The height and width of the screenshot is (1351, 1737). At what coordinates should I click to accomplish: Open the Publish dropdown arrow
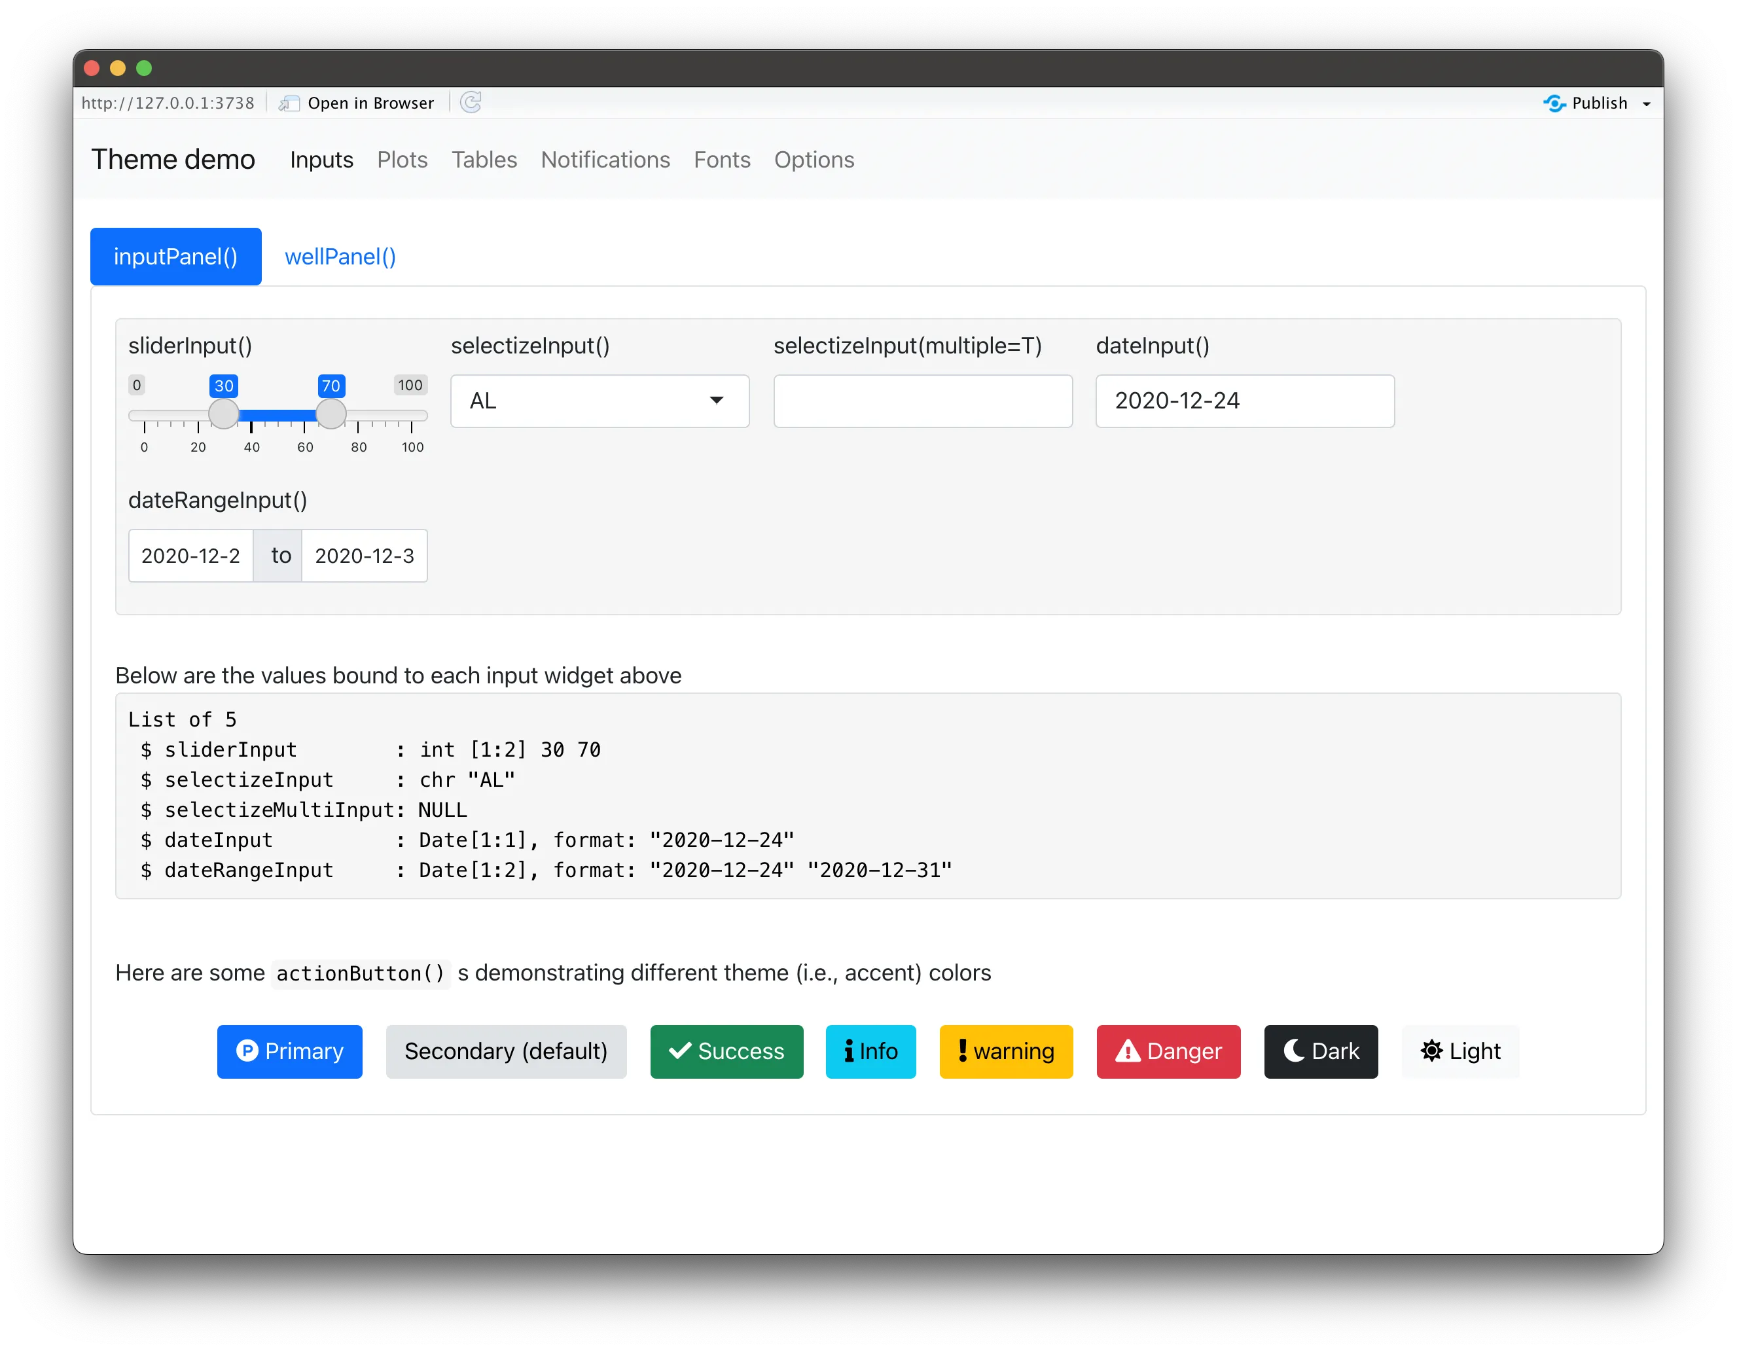1646,104
